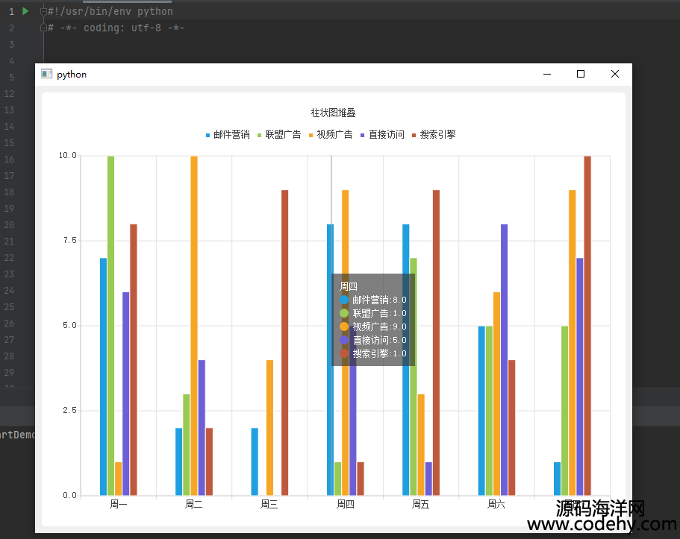
Task: Close the python chart window
Action: (615, 74)
